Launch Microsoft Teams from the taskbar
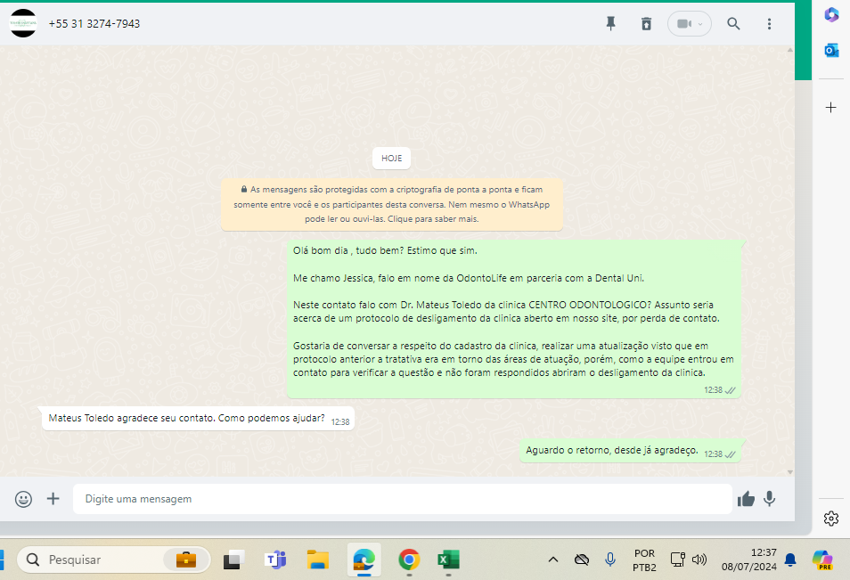Screen dimensions: 850x580 [x=275, y=560]
